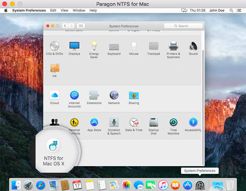Open Reminders in the Dock

coord(102,185)
